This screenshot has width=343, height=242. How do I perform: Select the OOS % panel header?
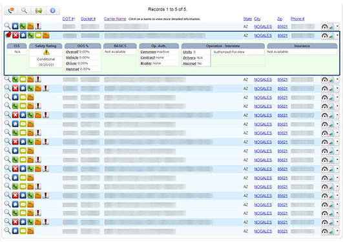point(83,46)
